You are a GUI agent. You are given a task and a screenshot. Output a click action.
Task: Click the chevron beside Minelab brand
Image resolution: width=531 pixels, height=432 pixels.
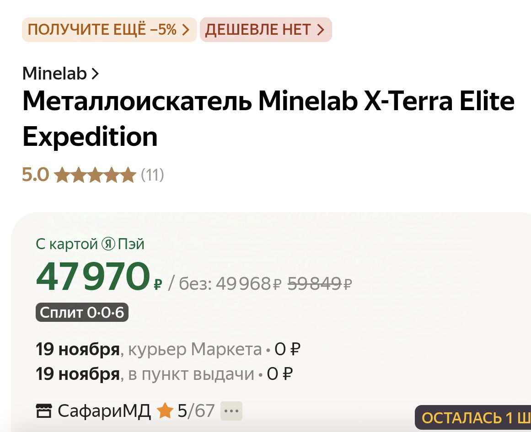click(95, 74)
